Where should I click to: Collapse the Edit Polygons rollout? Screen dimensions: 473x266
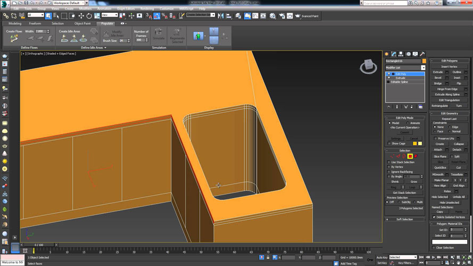tap(450, 61)
